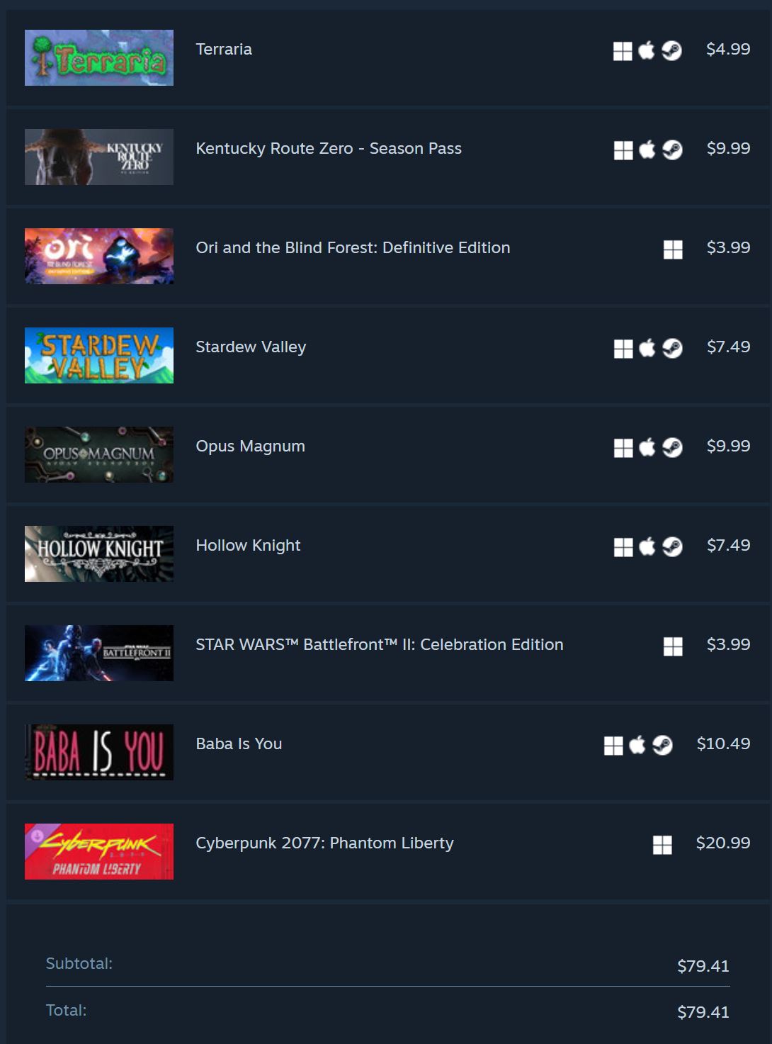Click the Steam icon on Hollow Knight row
772x1044 pixels.
click(x=672, y=546)
